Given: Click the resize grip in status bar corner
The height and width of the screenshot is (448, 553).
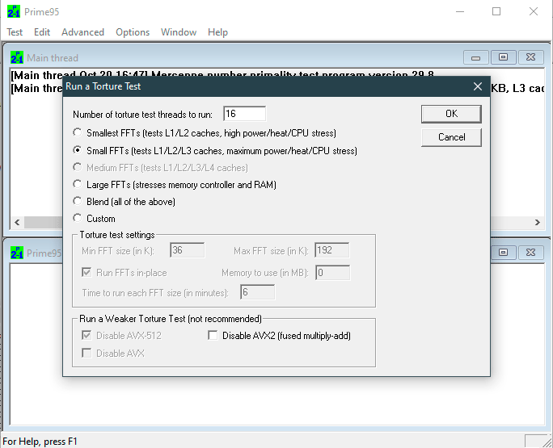Looking at the screenshot, I should 547,442.
